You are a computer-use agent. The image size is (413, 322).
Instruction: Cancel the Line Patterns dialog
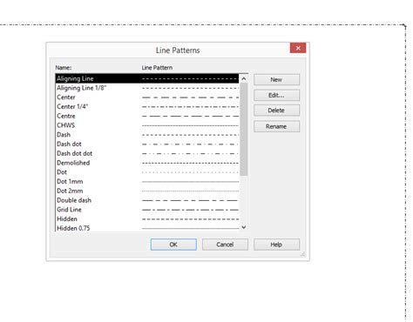click(225, 245)
